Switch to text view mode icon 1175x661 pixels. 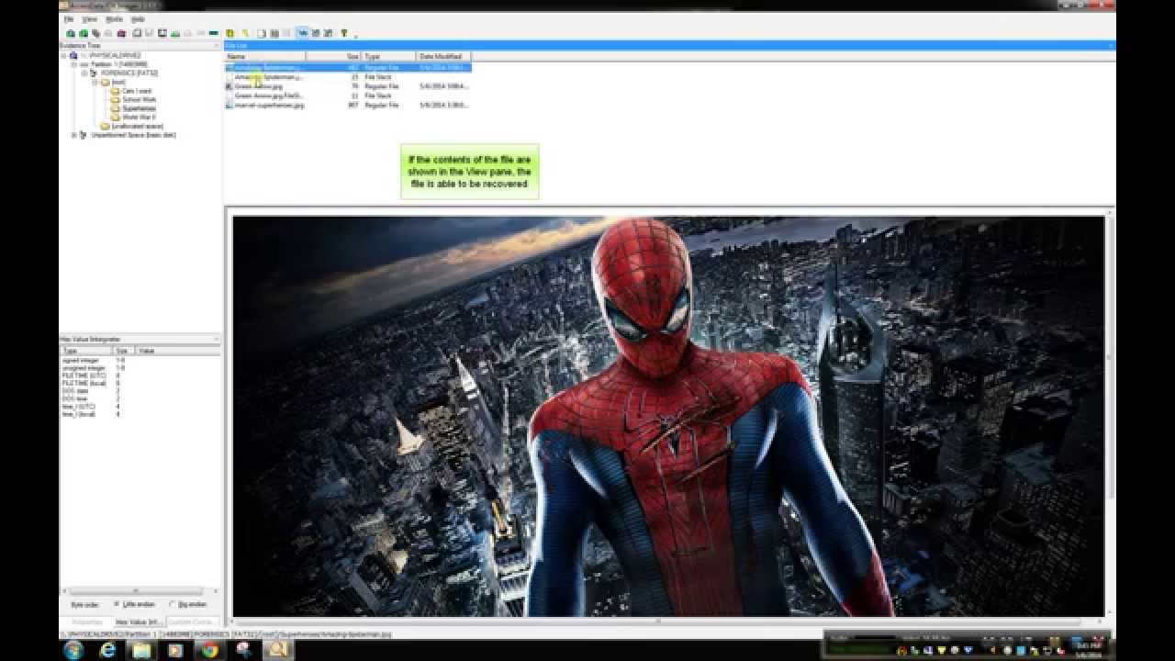coord(316,33)
